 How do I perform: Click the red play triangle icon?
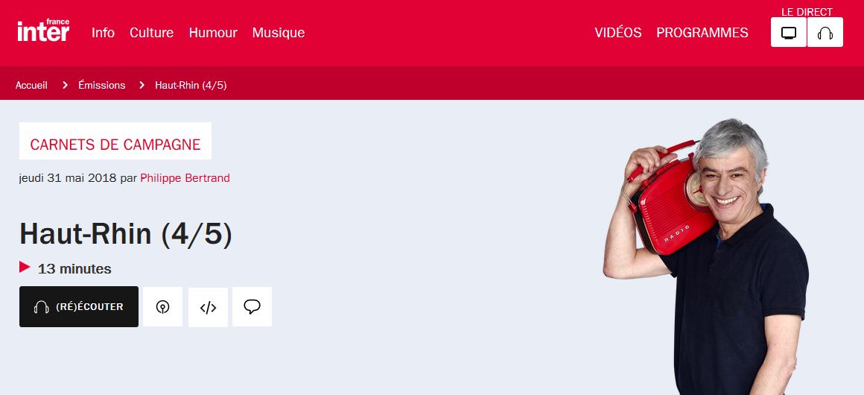[x=25, y=268]
